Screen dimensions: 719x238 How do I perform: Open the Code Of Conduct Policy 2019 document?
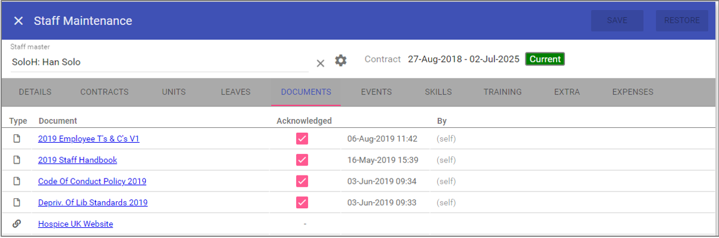[x=92, y=181]
